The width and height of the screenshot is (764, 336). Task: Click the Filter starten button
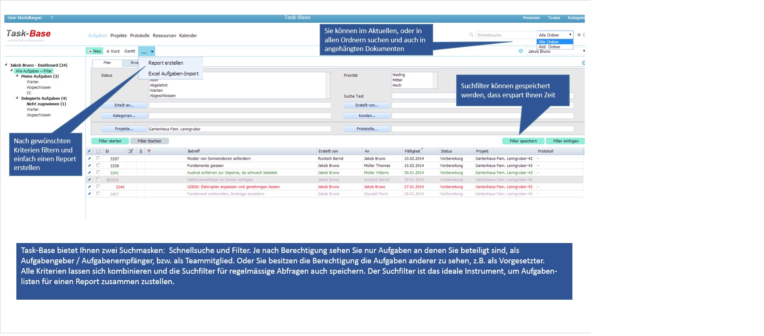[x=110, y=141]
